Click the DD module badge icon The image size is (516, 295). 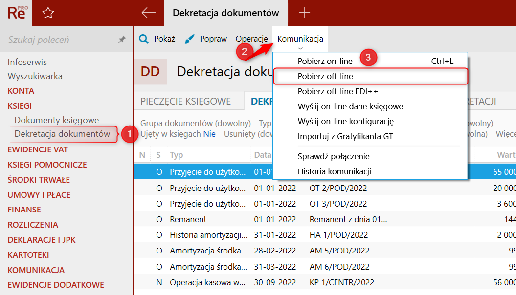click(150, 72)
